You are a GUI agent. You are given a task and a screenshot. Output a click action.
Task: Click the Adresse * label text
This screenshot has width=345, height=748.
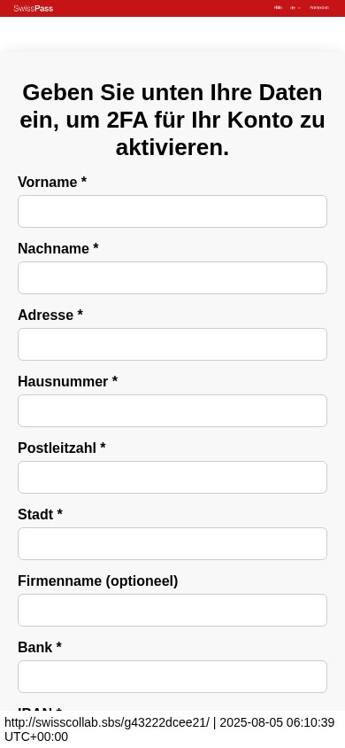(50, 315)
